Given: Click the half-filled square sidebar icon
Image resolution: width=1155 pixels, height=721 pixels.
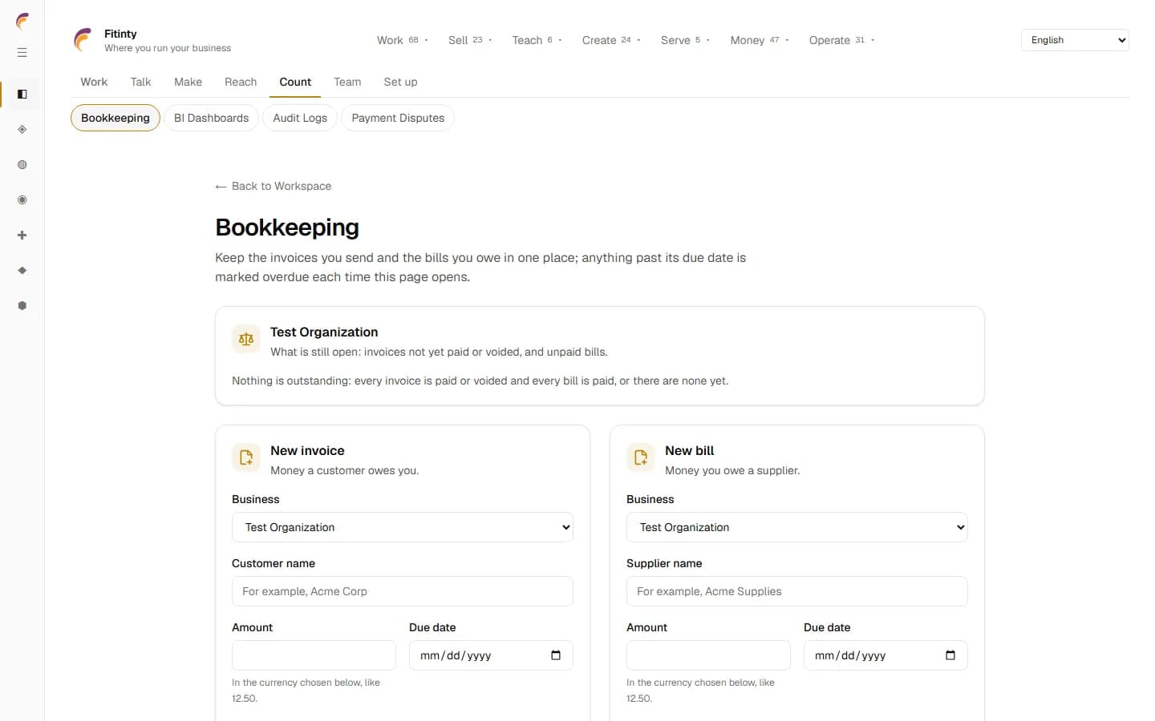Looking at the screenshot, I should (x=22, y=95).
